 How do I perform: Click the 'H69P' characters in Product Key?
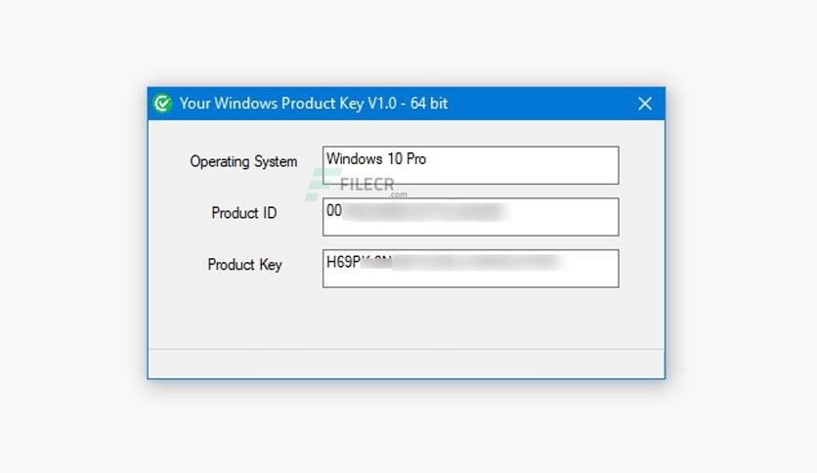pos(343,262)
